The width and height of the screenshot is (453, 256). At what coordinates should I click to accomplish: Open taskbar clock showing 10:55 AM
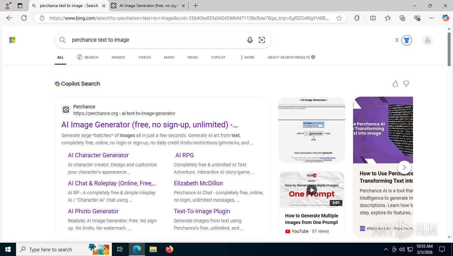[424, 249]
